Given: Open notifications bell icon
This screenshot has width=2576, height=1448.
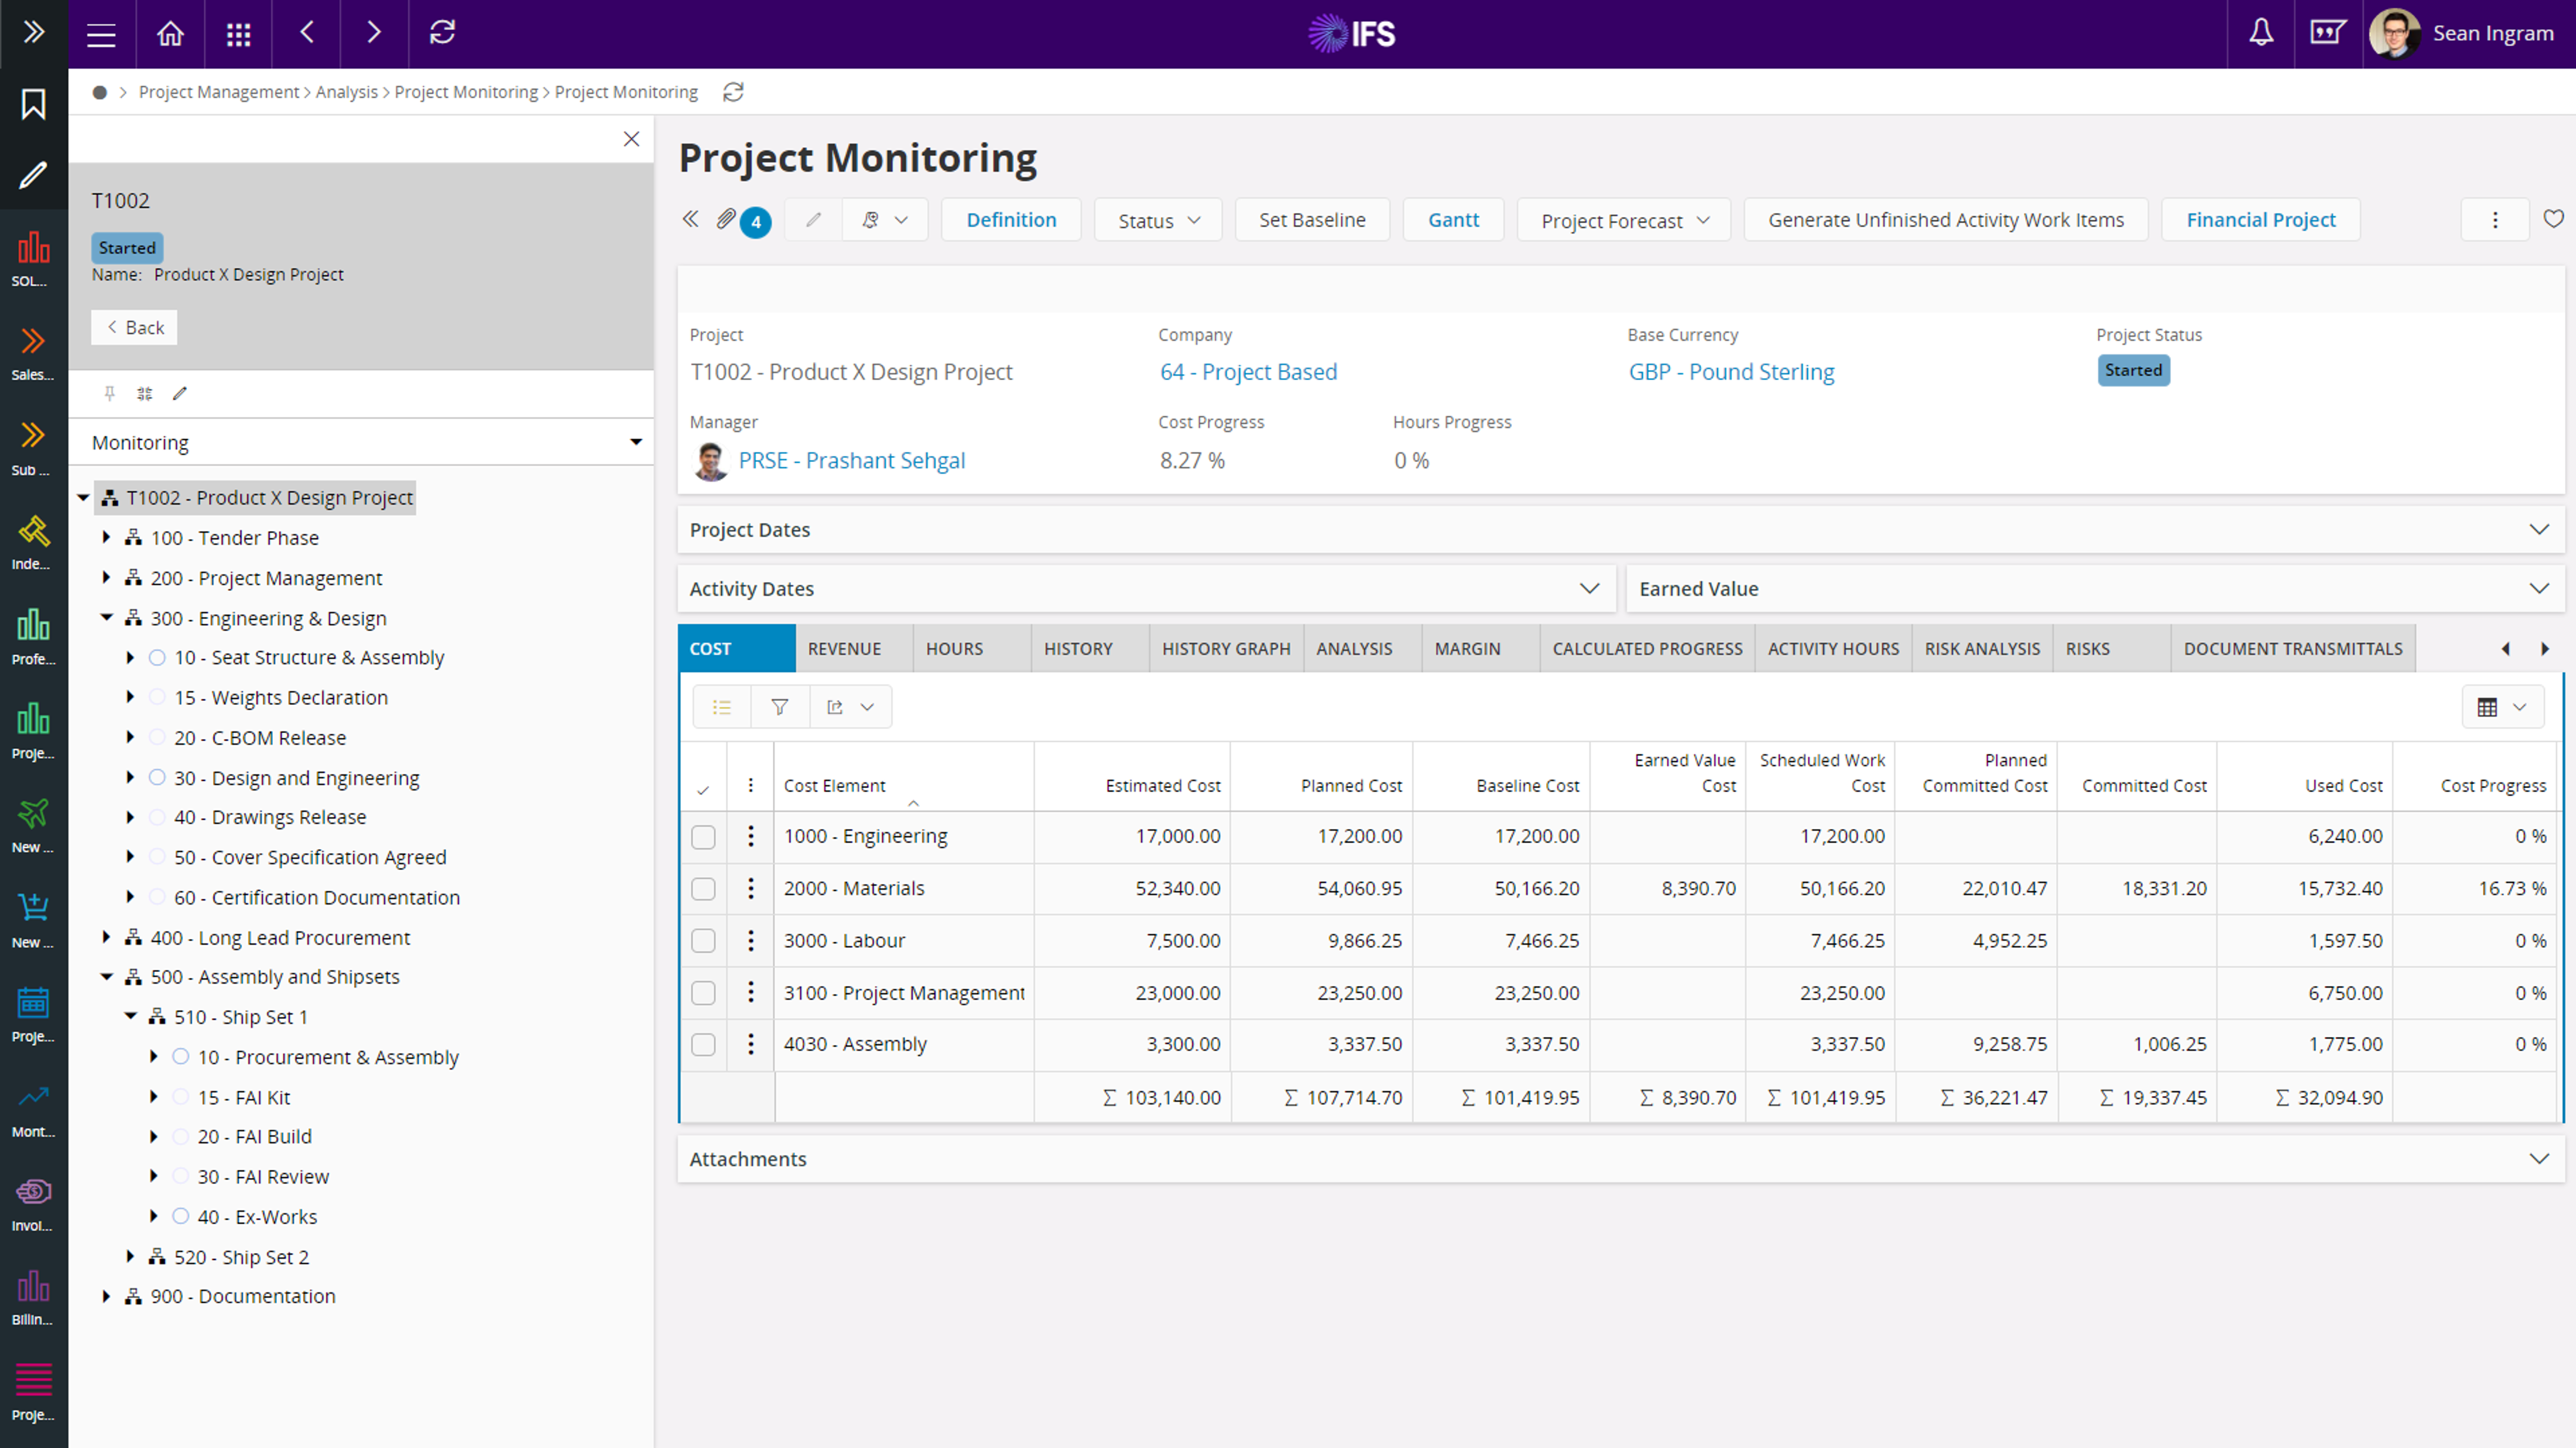Looking at the screenshot, I should tap(2261, 33).
